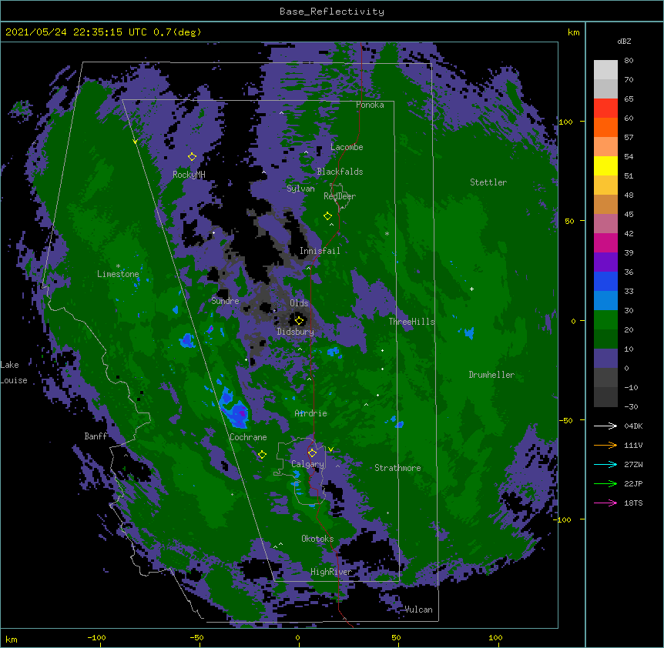Screen dimensions: 664x648
Task: Click the Blackfalds town label
Action: point(340,172)
